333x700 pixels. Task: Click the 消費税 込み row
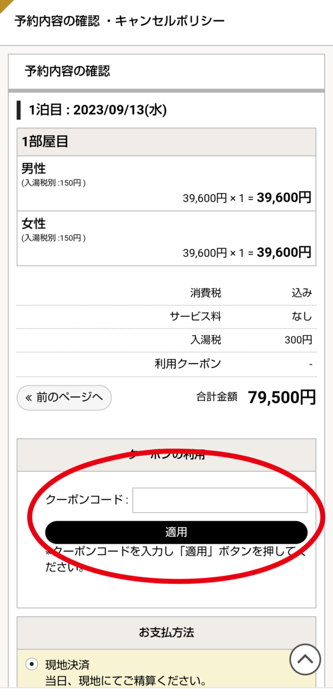click(167, 293)
